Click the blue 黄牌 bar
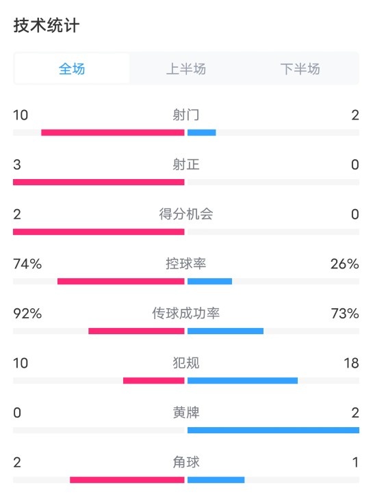 [273, 430]
